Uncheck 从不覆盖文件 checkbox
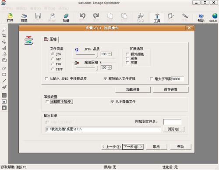 coord(112,102)
